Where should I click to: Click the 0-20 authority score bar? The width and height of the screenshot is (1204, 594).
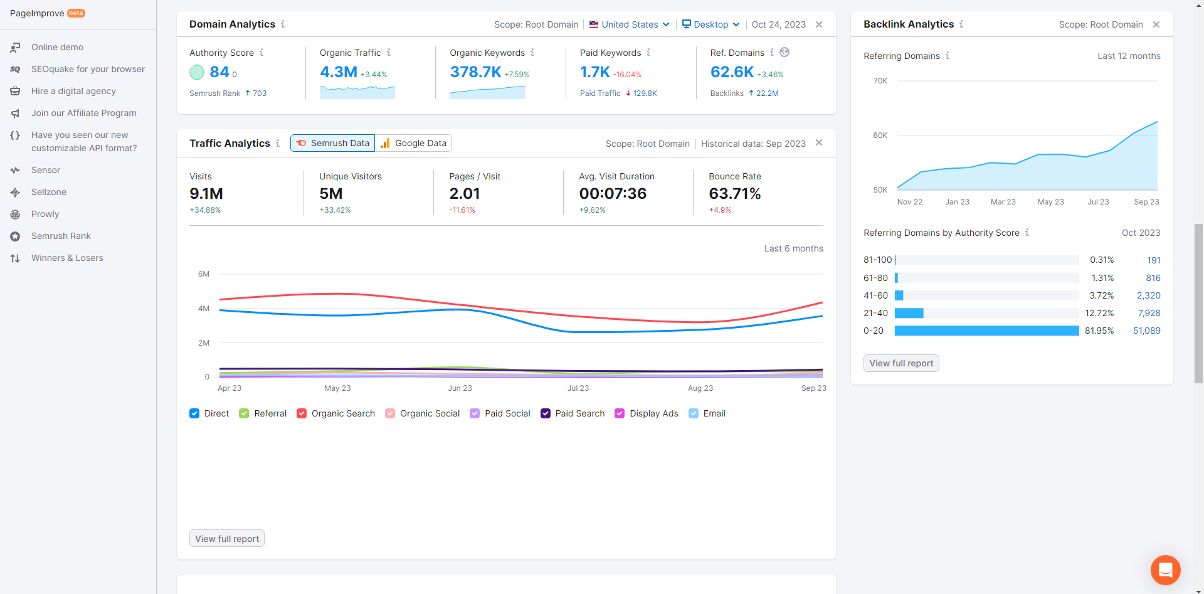tap(986, 331)
